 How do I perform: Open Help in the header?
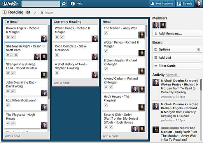tap(77, 3)
